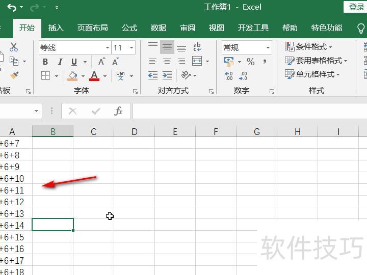
Task: Click the Wrap Text icon
Action: [x=197, y=47]
